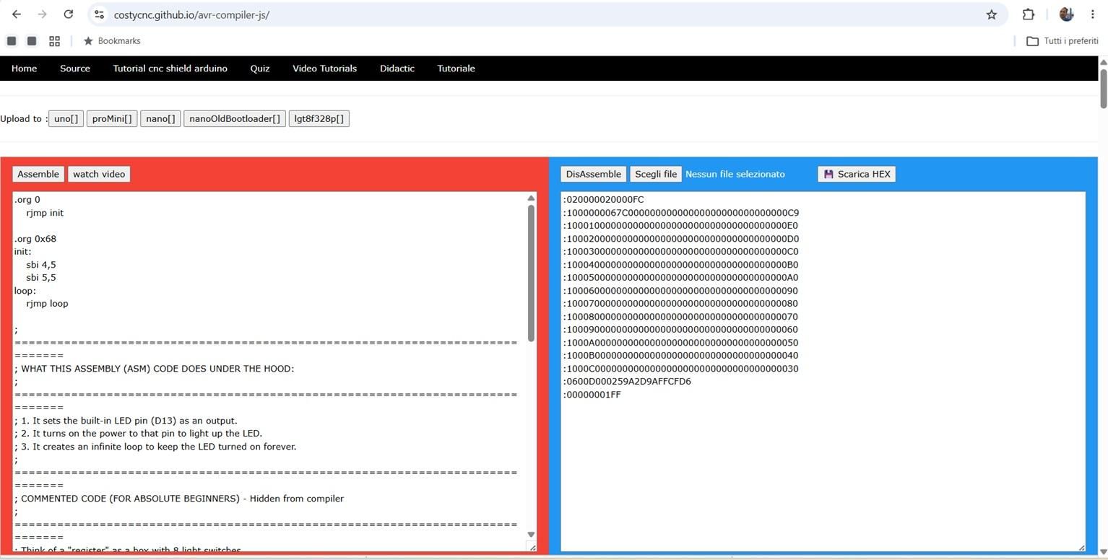
Task: Click the HEX output resize handle
Action: [1081, 548]
